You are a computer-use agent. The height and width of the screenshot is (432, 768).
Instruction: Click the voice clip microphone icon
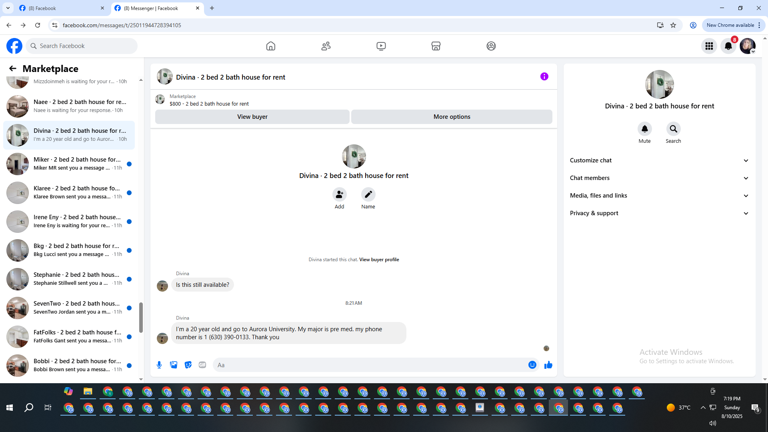159,365
